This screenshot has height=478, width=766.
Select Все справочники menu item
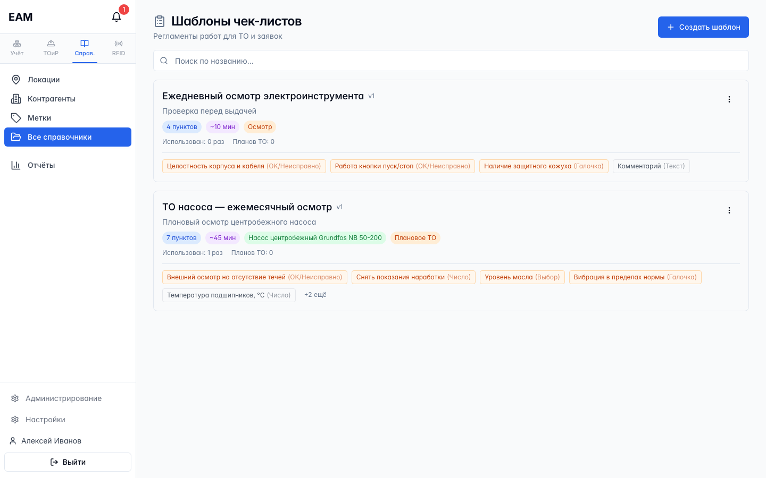click(68, 137)
